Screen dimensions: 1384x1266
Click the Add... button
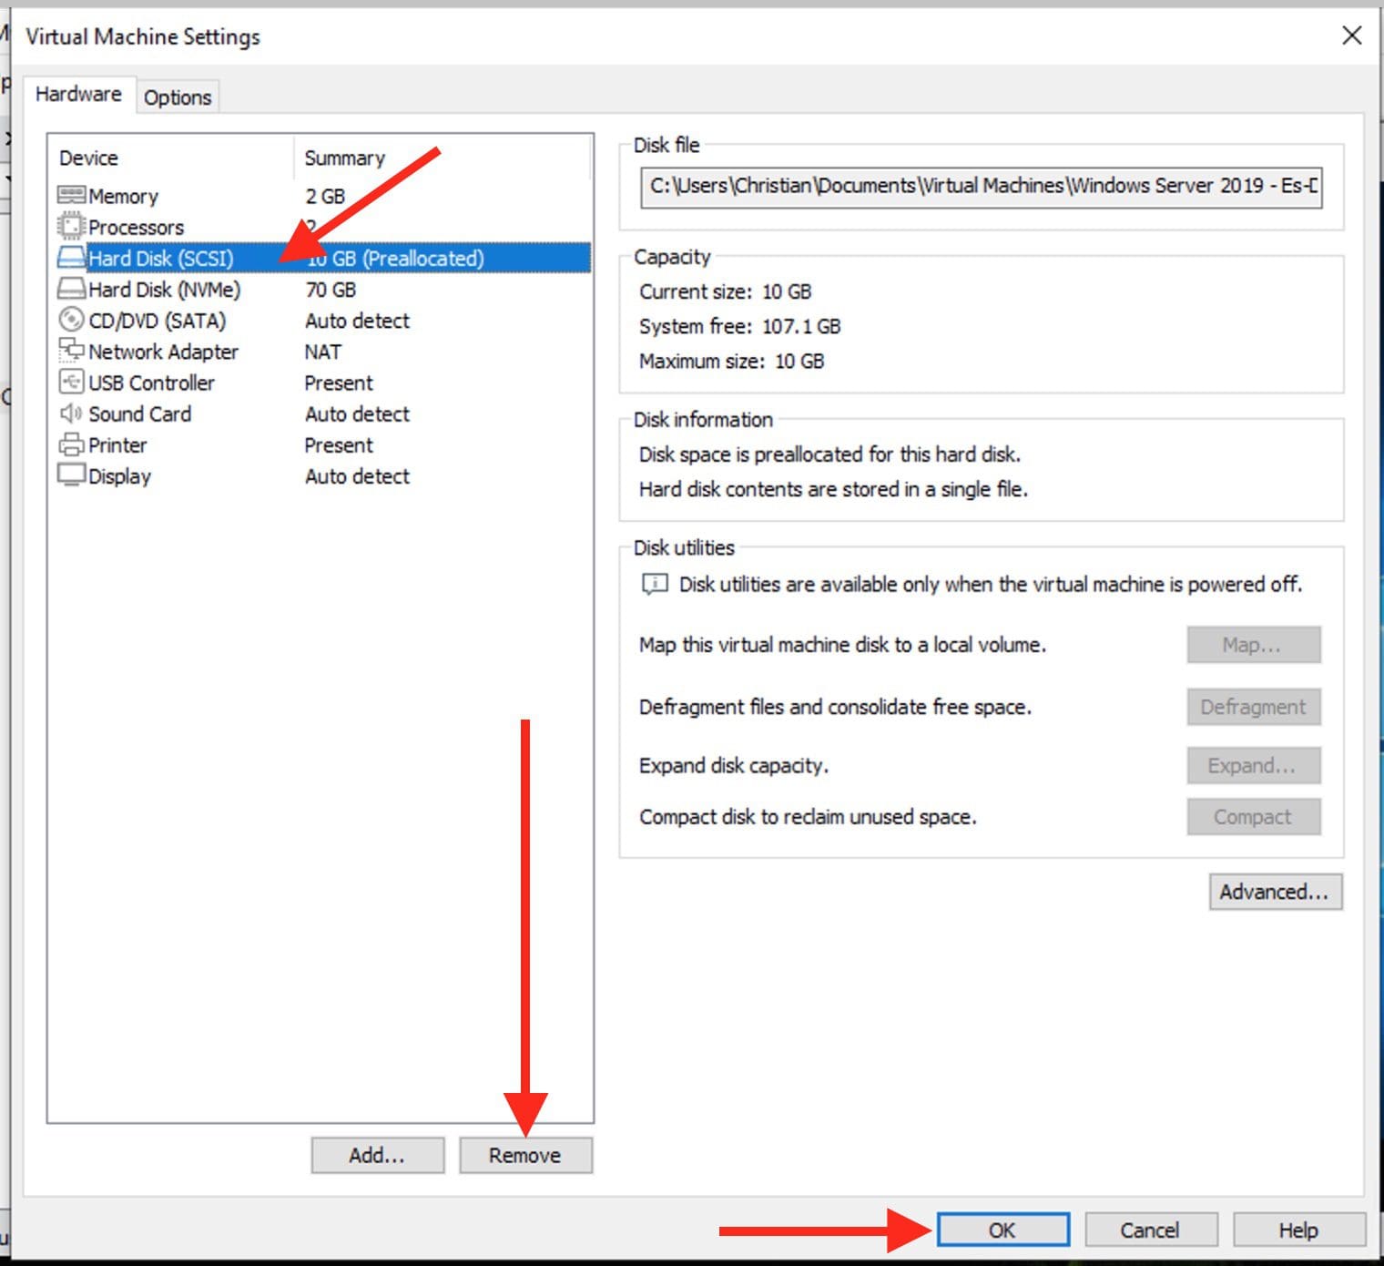coord(377,1155)
